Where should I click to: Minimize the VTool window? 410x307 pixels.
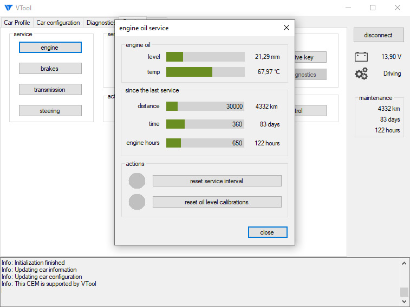[x=348, y=8]
